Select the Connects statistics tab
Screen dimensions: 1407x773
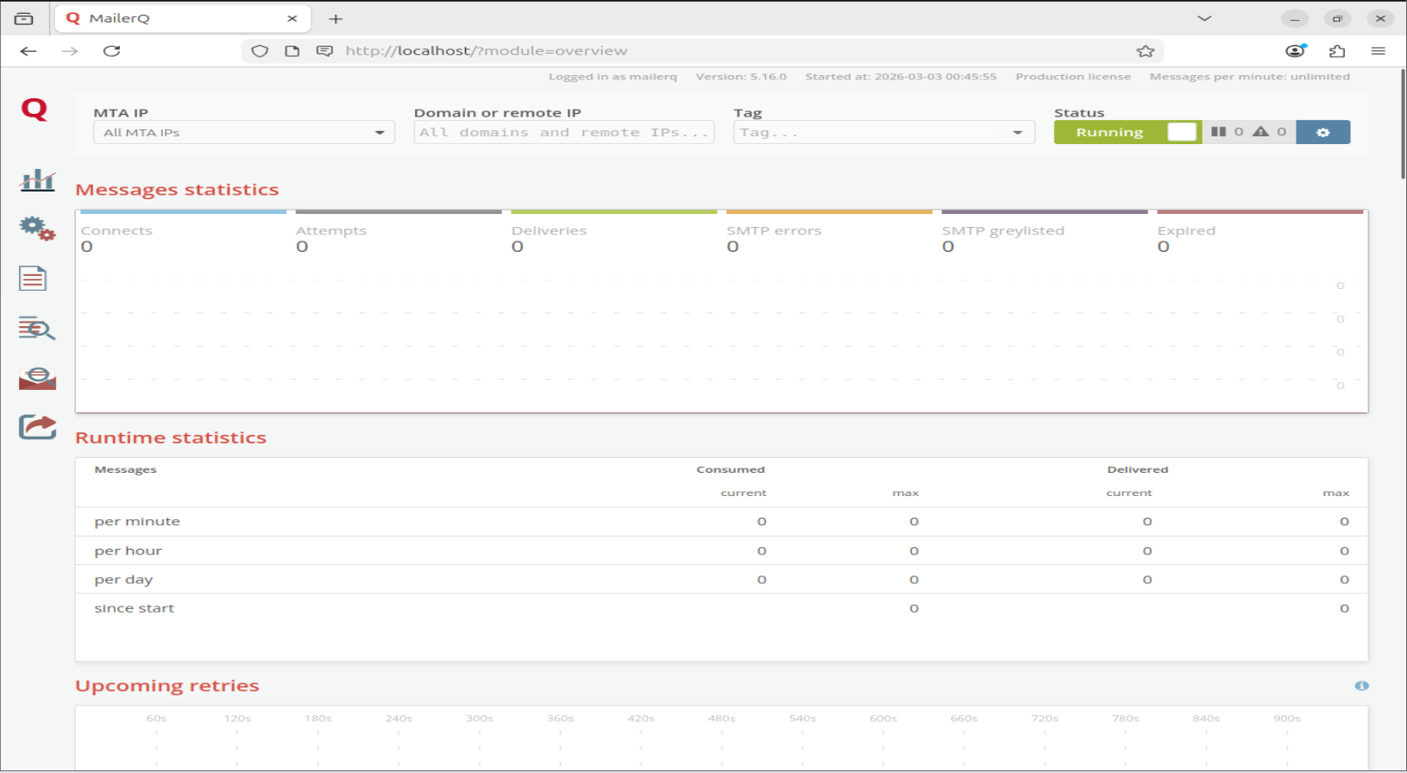click(x=182, y=232)
